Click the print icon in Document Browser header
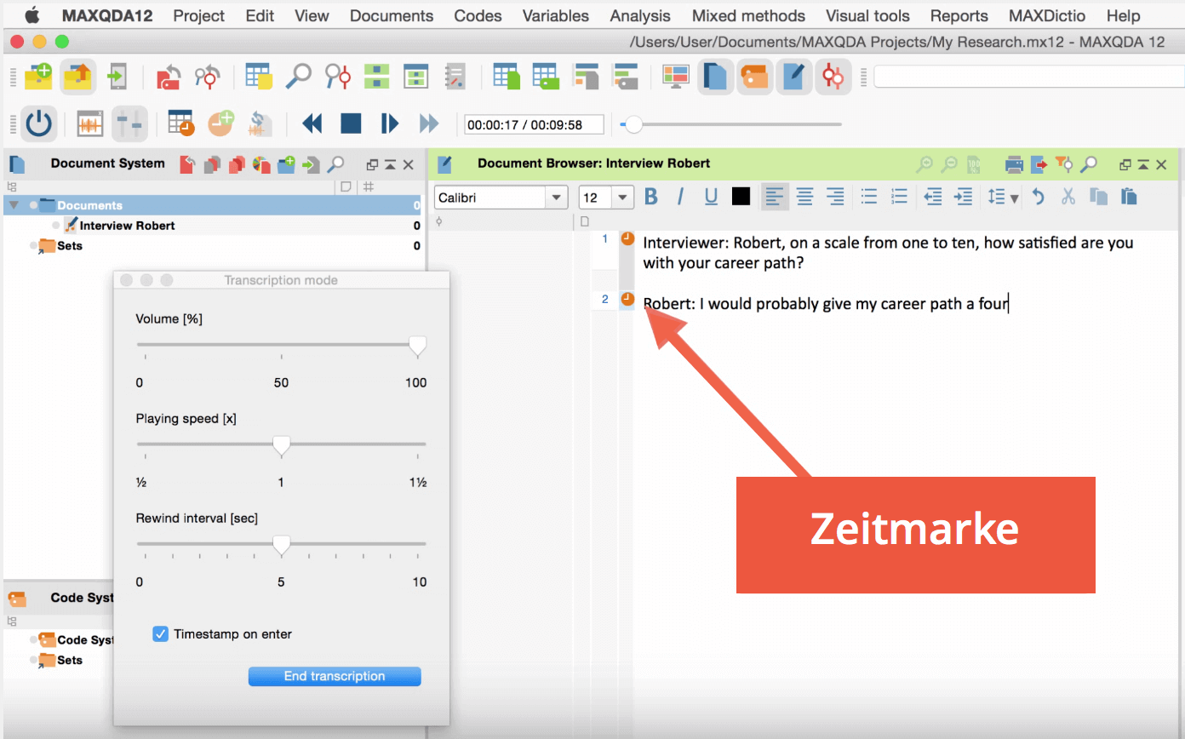Image resolution: width=1185 pixels, height=739 pixels. [x=1013, y=164]
